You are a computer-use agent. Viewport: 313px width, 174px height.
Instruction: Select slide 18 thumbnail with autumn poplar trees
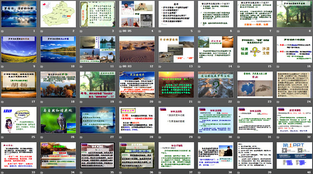pos(58,85)
